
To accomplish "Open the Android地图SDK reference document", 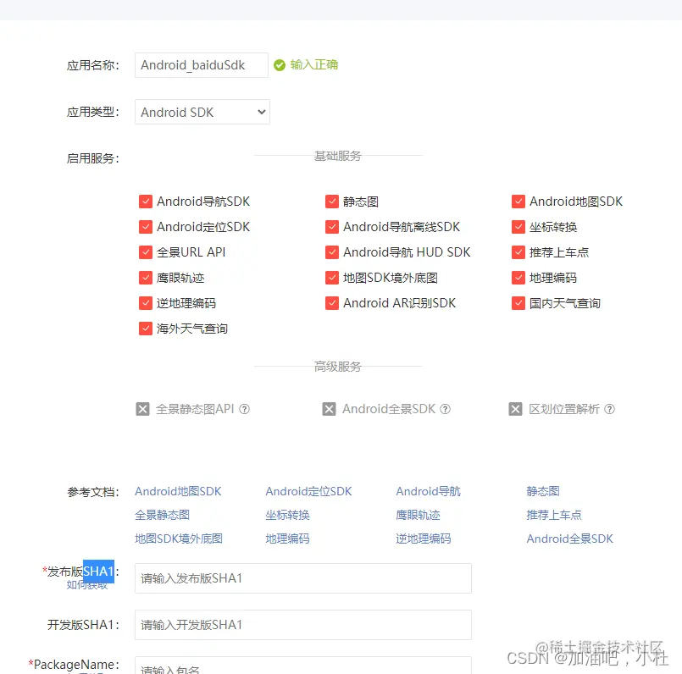I will coord(178,490).
